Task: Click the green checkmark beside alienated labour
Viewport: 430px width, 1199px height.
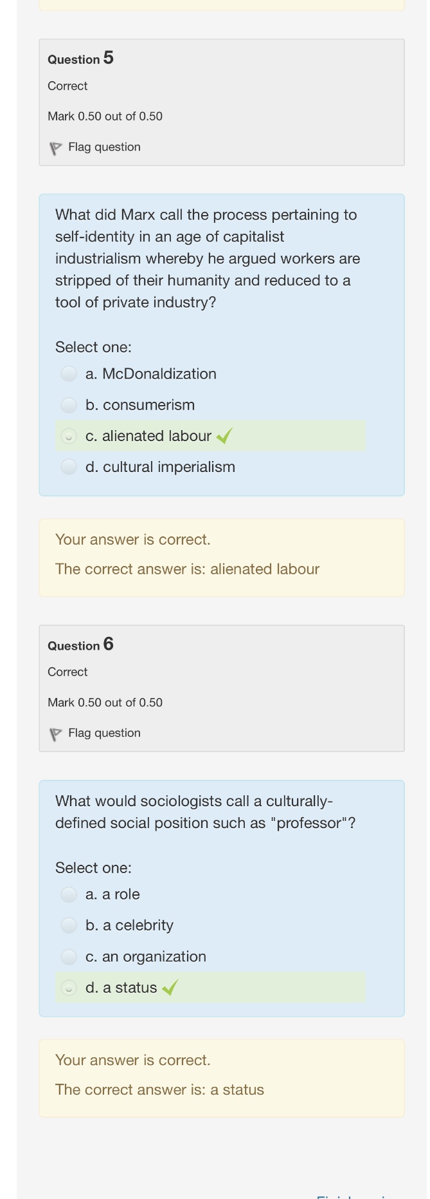Action: (x=224, y=437)
